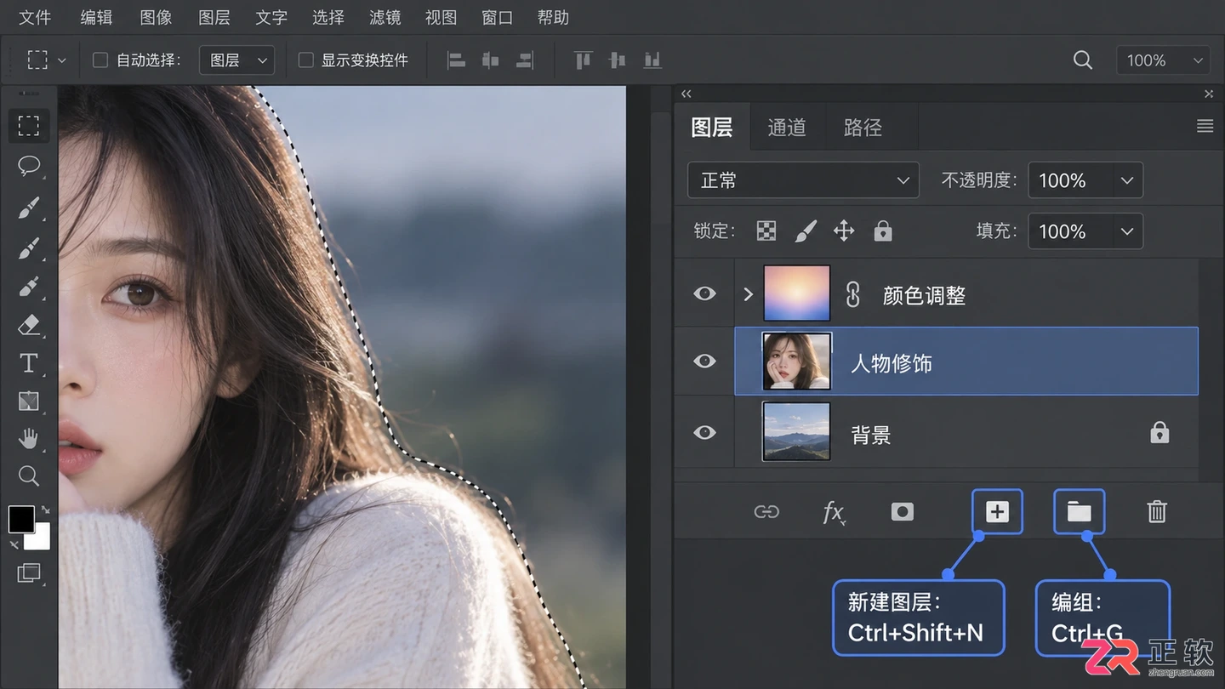The width and height of the screenshot is (1225, 689).
Task: Click the link layers icon
Action: [766, 512]
